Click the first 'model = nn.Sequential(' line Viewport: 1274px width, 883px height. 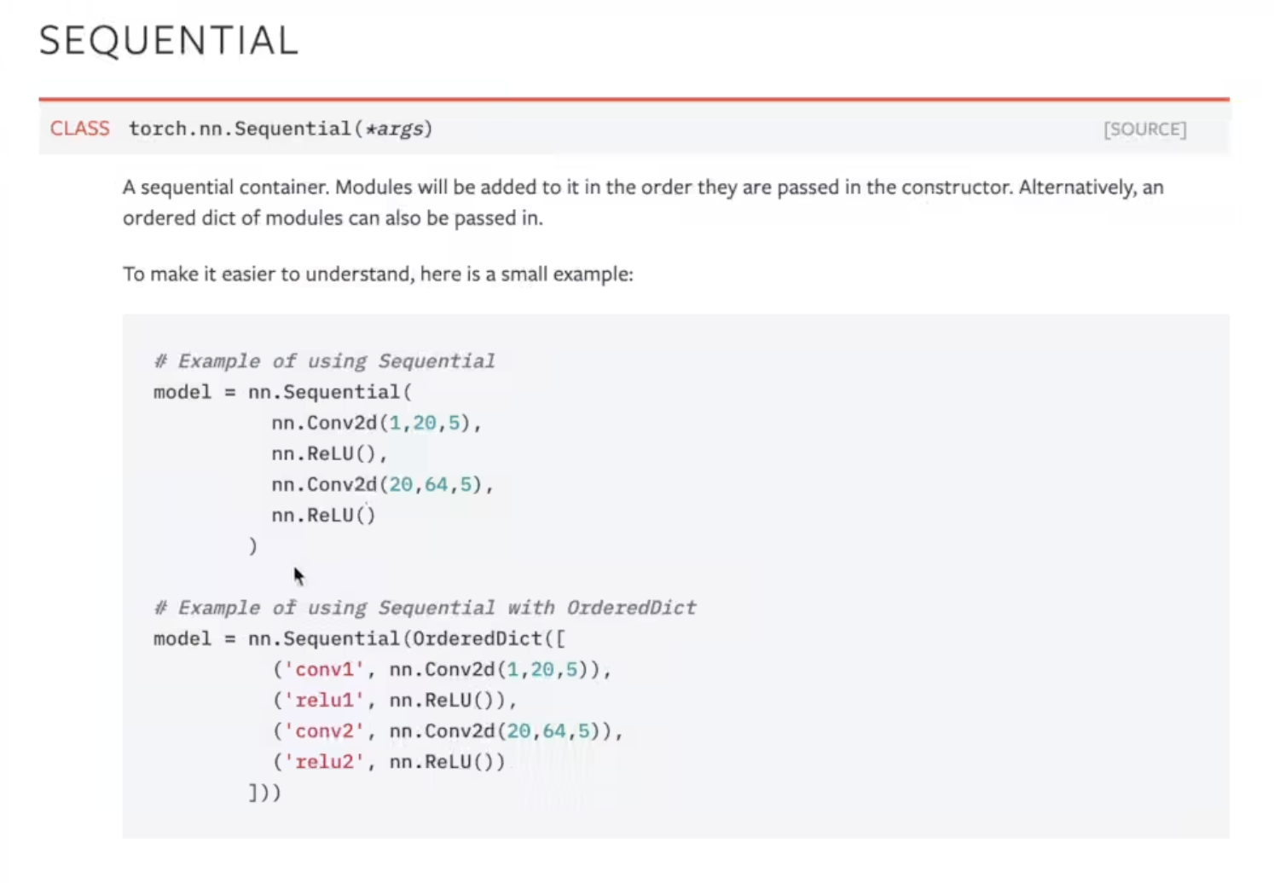[x=282, y=392]
